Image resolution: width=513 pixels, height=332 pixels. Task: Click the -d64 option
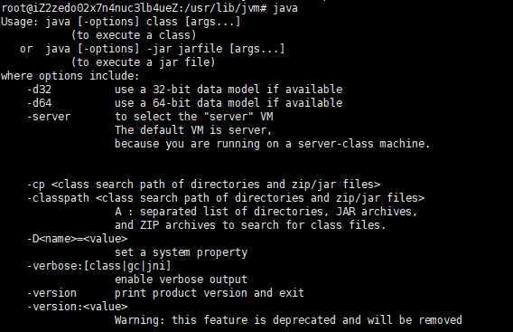(x=39, y=103)
